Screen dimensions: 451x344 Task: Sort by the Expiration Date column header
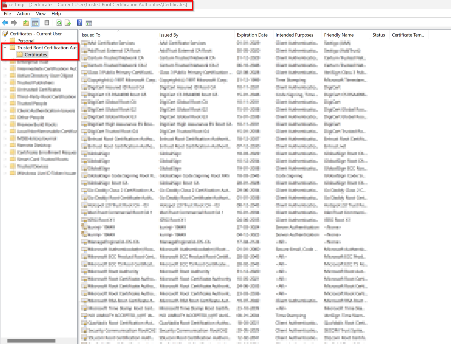(254, 35)
